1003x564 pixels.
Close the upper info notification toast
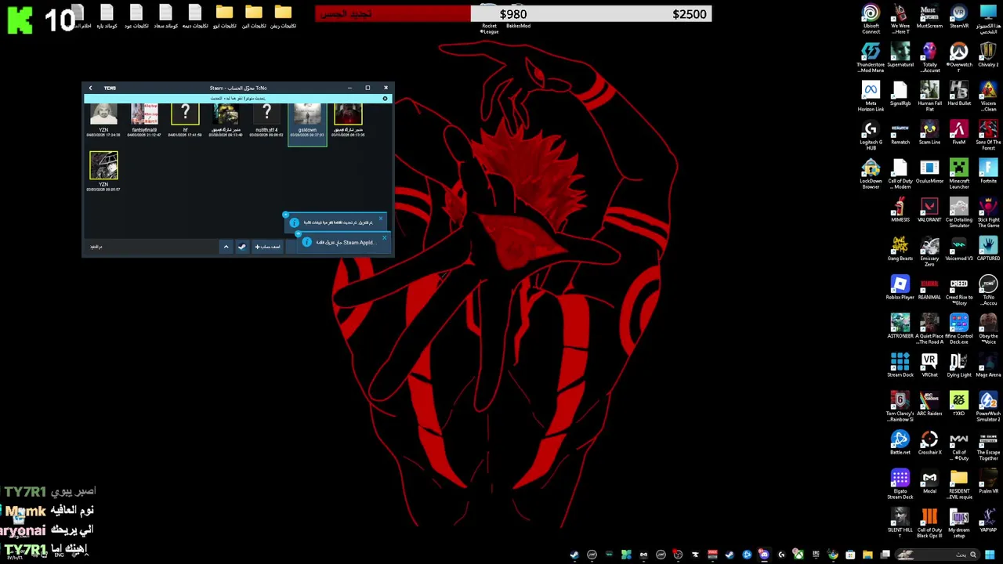coord(381,219)
